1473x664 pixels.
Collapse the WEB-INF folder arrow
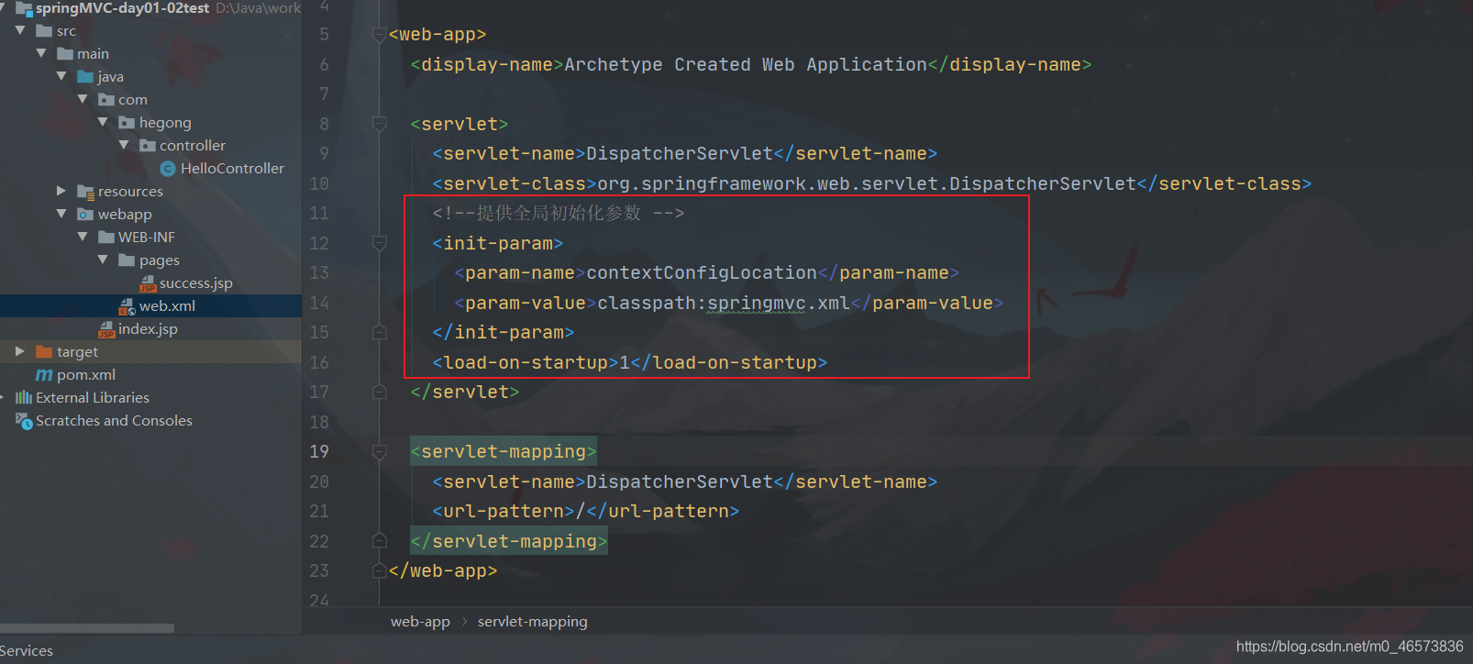point(83,237)
